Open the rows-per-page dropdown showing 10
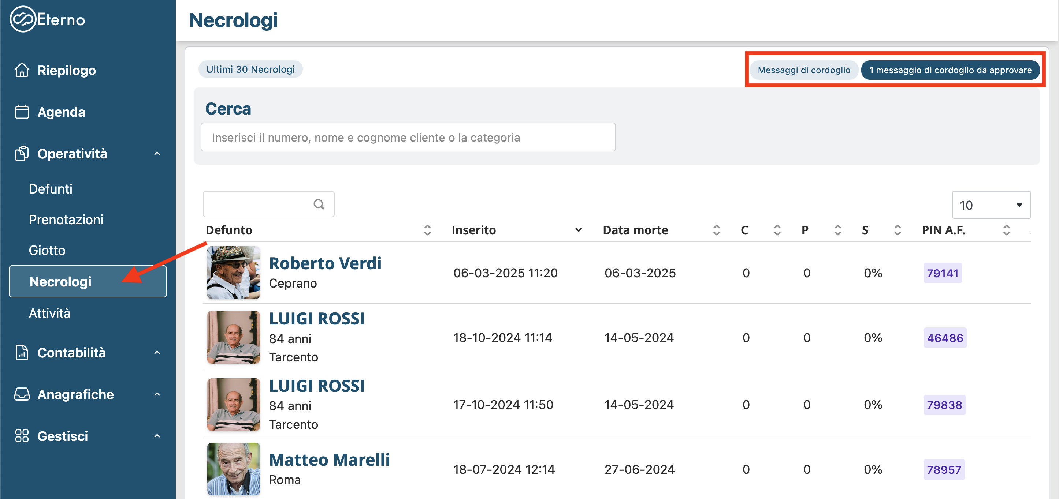 pos(991,205)
